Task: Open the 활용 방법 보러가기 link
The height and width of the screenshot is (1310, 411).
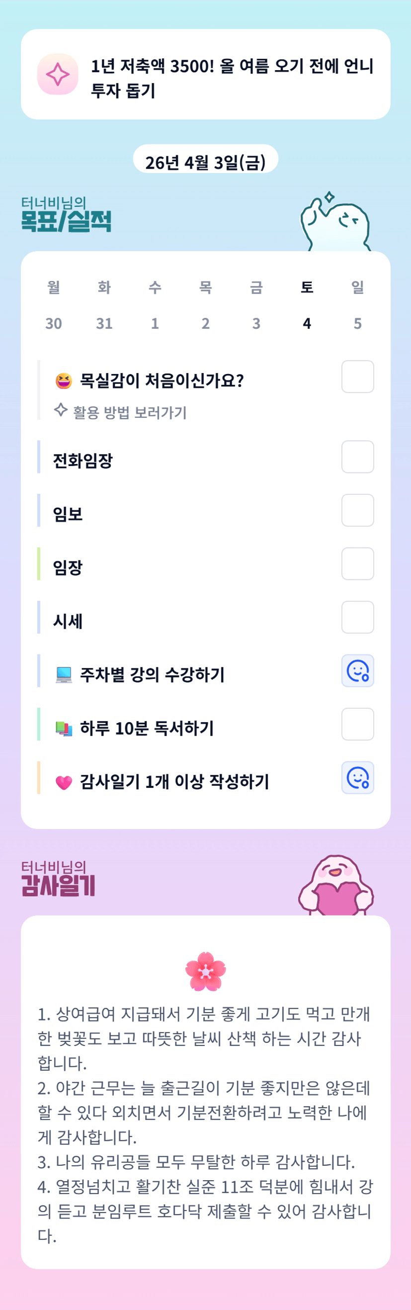Action: 130,412
